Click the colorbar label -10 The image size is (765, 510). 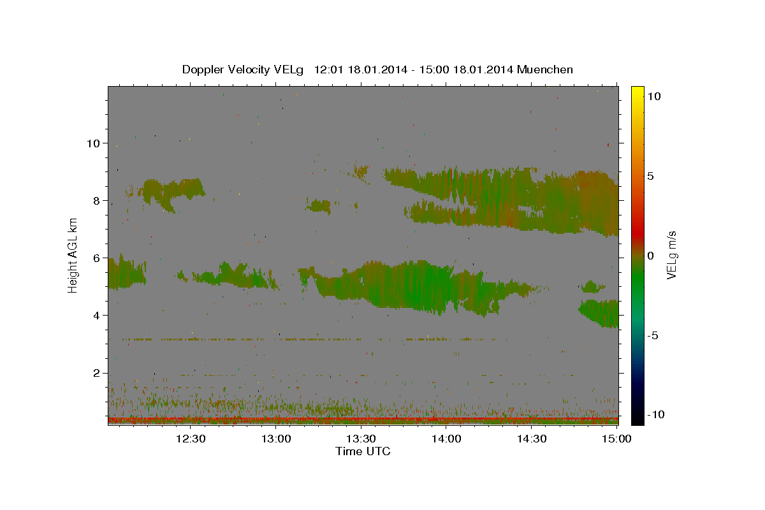click(655, 414)
